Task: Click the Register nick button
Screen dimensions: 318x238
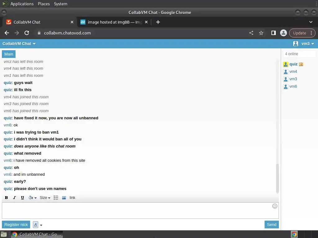Action: (x=16, y=224)
